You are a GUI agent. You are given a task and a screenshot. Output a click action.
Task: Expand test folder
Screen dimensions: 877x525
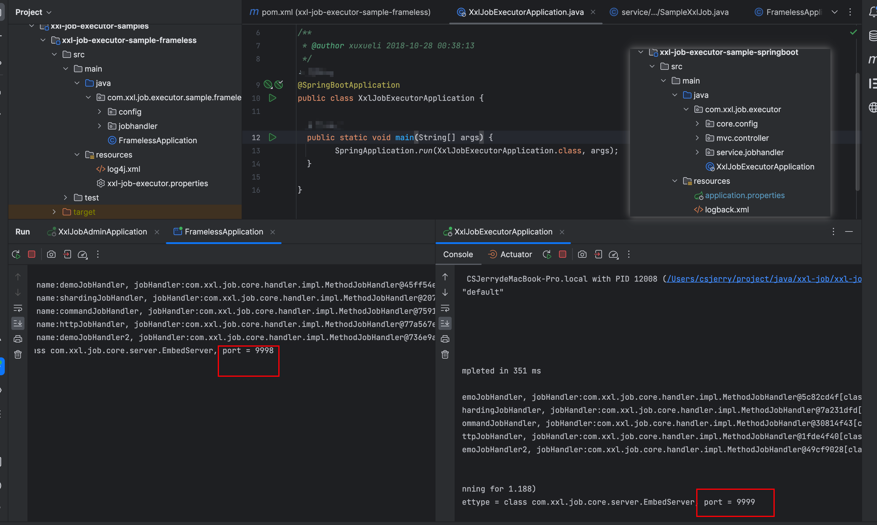coord(65,197)
